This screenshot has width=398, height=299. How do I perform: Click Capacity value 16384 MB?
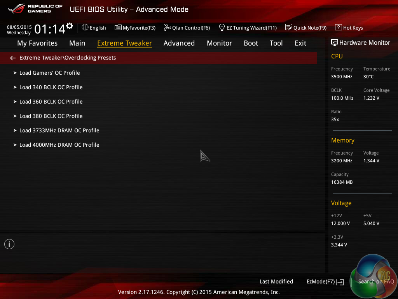pyautogui.click(x=342, y=182)
